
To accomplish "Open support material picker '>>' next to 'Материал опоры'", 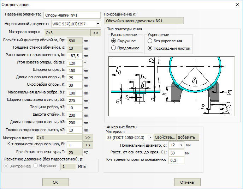I will tap(96, 33).
